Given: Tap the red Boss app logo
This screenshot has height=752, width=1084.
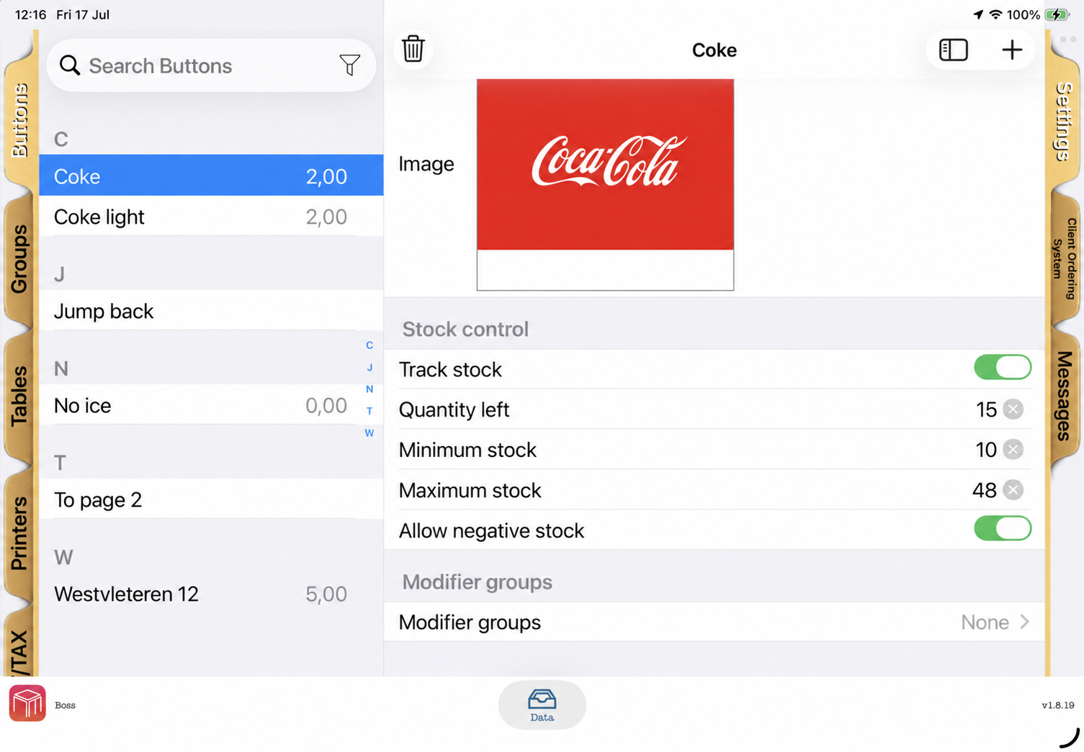Looking at the screenshot, I should [x=27, y=703].
